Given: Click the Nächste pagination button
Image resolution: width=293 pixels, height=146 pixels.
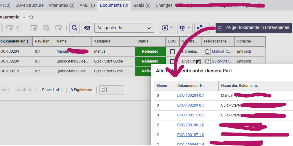Looking at the screenshot, I should (26, 90).
